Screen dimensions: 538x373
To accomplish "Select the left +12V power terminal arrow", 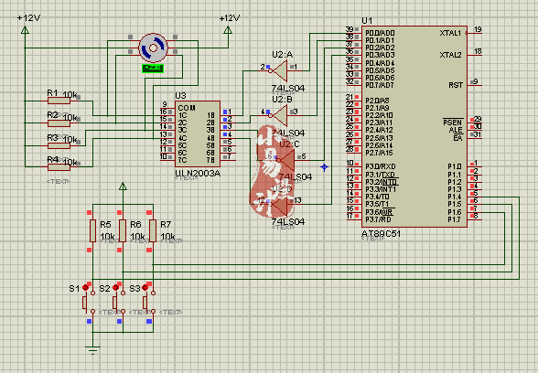I will pyautogui.click(x=25, y=30).
